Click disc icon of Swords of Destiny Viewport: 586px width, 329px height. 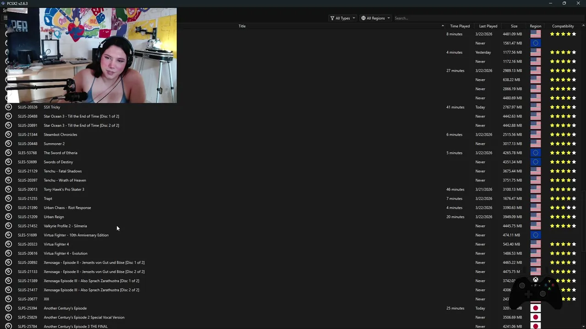pos(8,162)
